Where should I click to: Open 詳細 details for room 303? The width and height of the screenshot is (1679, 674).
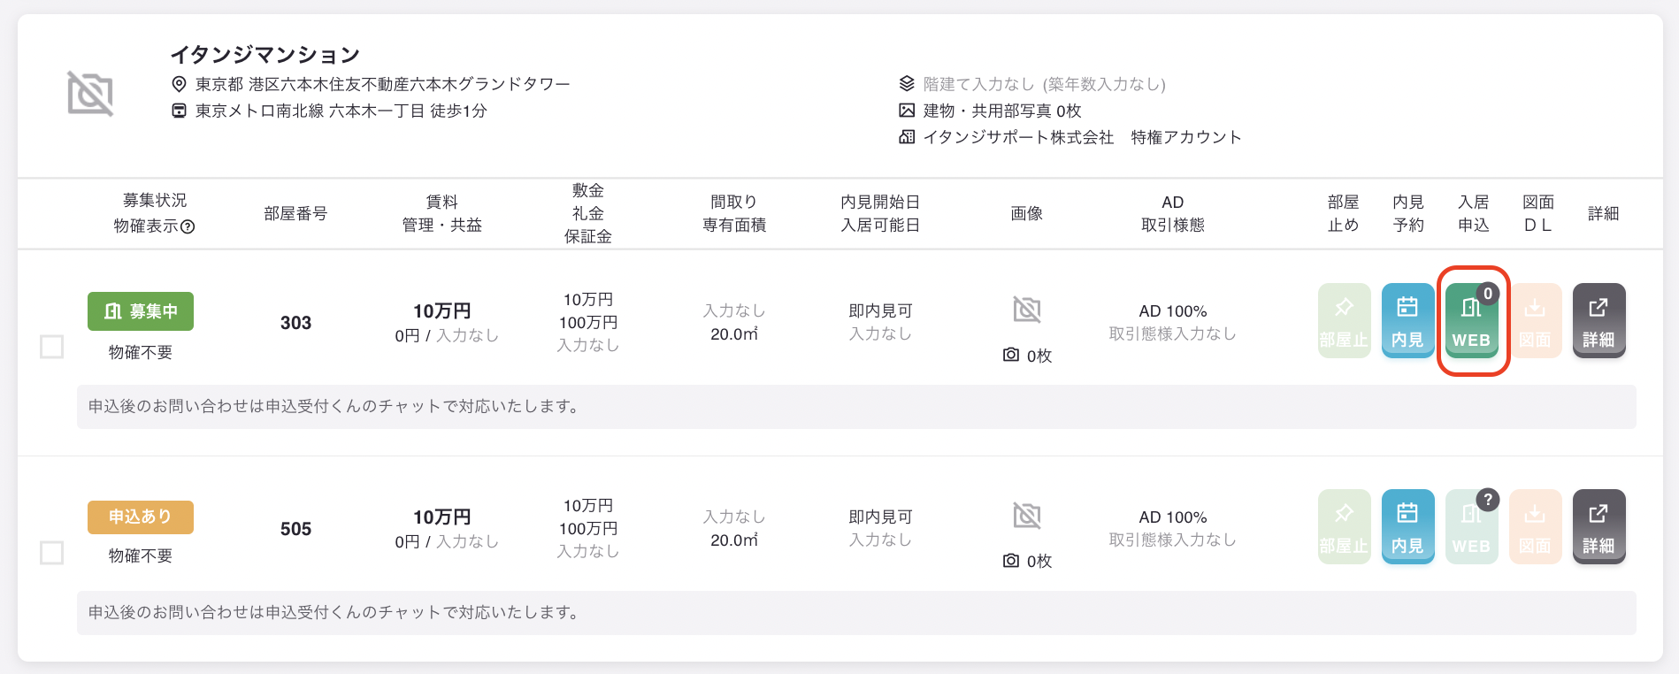point(1598,320)
